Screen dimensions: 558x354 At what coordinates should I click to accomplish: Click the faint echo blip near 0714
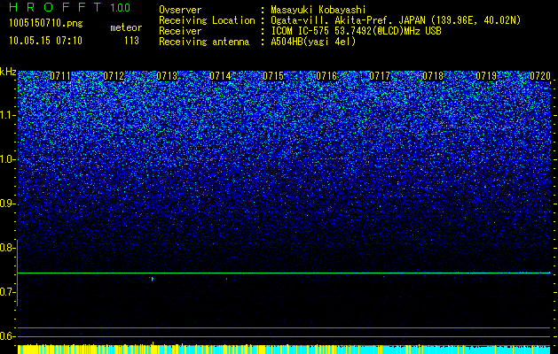[x=226, y=279]
